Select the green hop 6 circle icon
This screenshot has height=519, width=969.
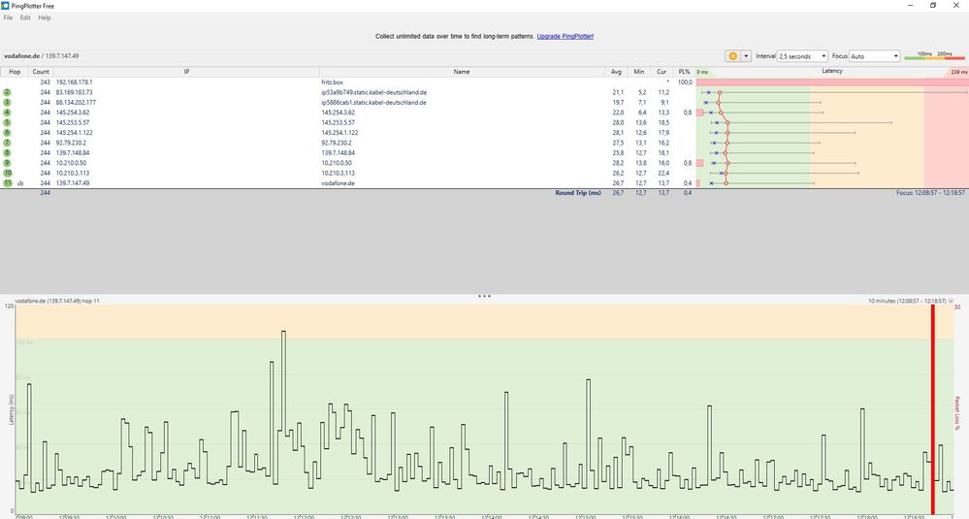(8, 133)
